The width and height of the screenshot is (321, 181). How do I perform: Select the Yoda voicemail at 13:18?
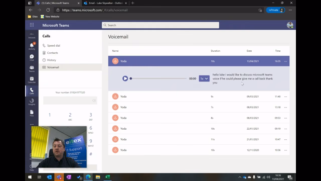pos(199,107)
